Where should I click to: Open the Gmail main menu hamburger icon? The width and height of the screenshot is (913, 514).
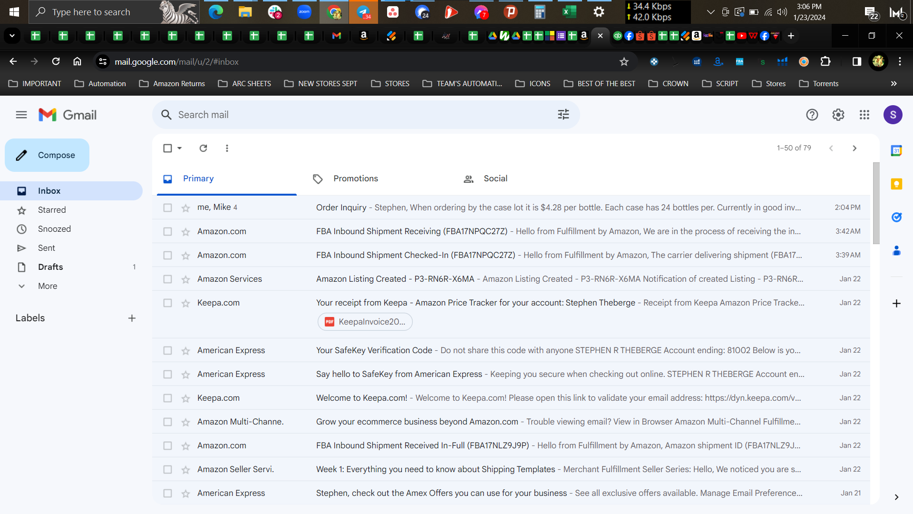click(21, 115)
